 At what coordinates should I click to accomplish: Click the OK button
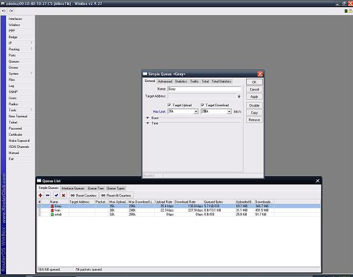click(254, 82)
